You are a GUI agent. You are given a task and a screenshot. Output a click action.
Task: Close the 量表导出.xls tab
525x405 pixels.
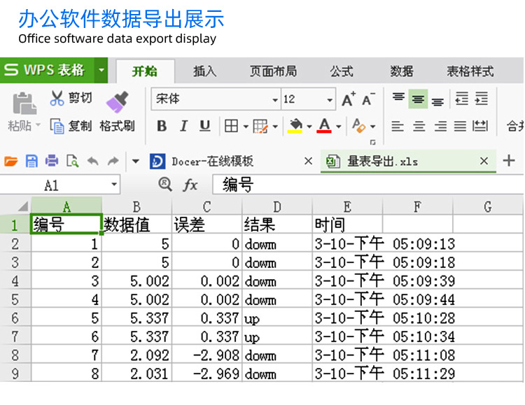(484, 161)
